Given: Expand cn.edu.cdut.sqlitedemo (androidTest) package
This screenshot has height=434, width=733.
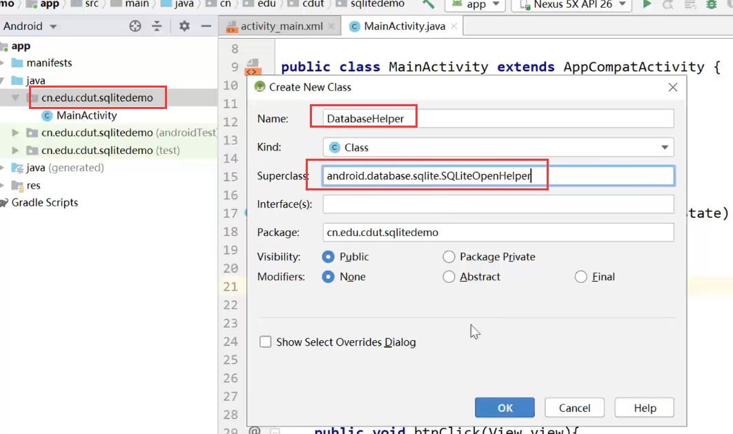Looking at the screenshot, I should [x=15, y=132].
